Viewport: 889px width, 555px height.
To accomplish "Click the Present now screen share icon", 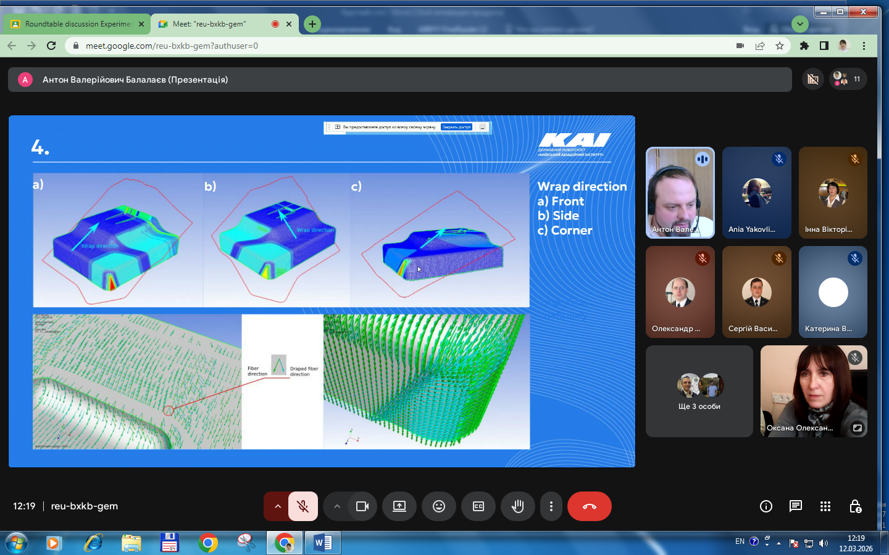I will tap(399, 506).
